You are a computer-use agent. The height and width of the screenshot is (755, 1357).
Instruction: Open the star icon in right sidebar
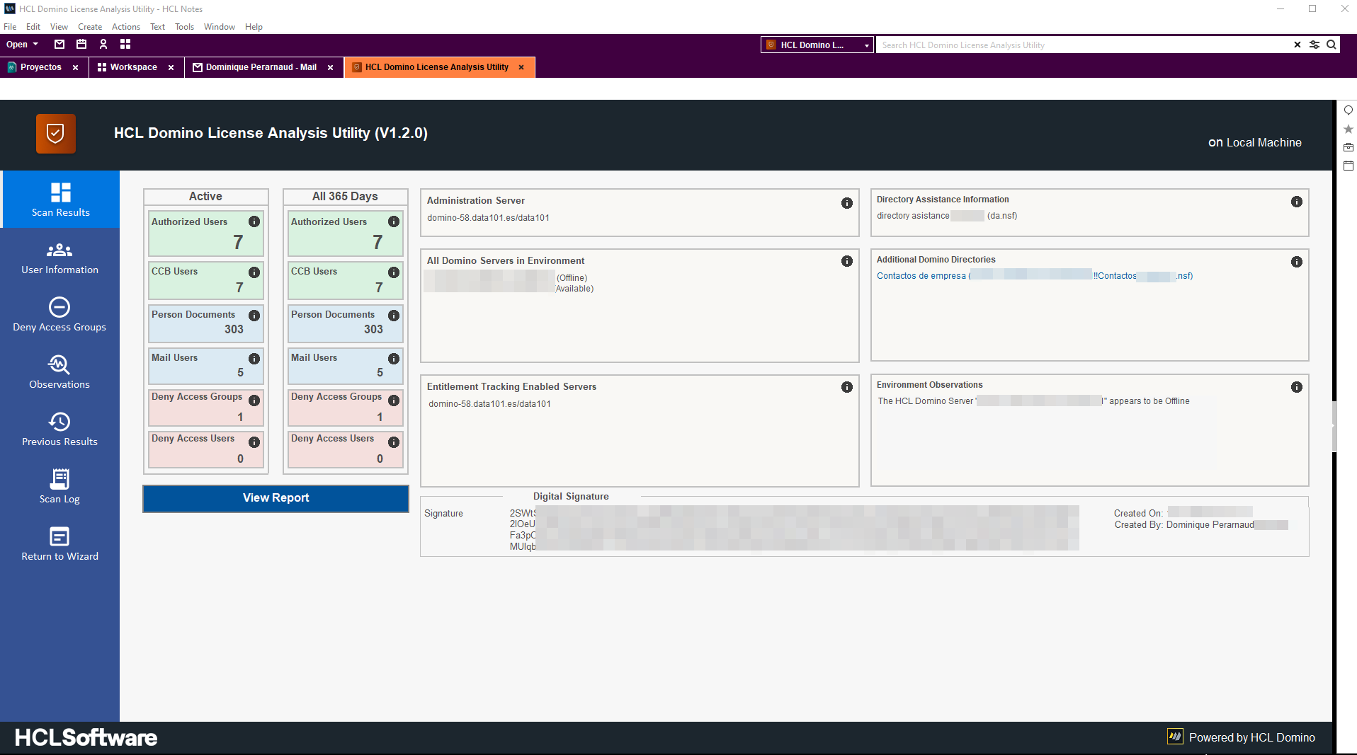(1349, 129)
